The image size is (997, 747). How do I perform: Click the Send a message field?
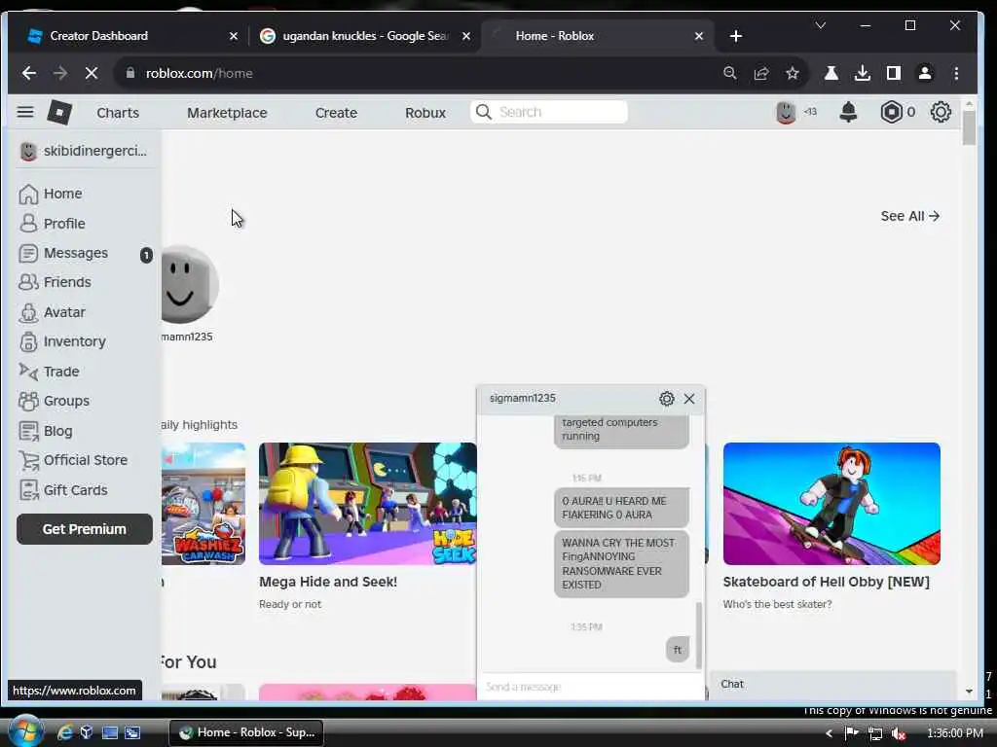[x=589, y=687]
